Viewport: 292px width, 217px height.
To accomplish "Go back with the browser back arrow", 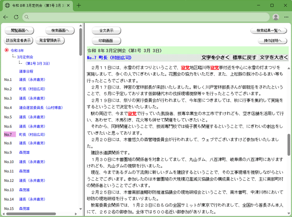I will point(5,17).
